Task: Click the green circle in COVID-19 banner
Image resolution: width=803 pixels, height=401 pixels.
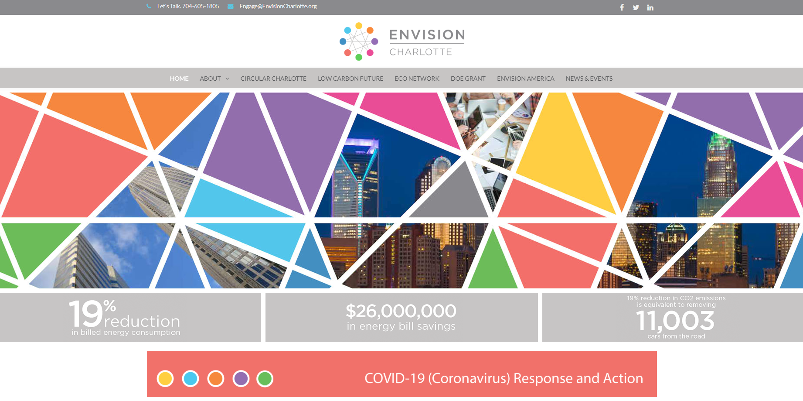Action: coord(265,378)
